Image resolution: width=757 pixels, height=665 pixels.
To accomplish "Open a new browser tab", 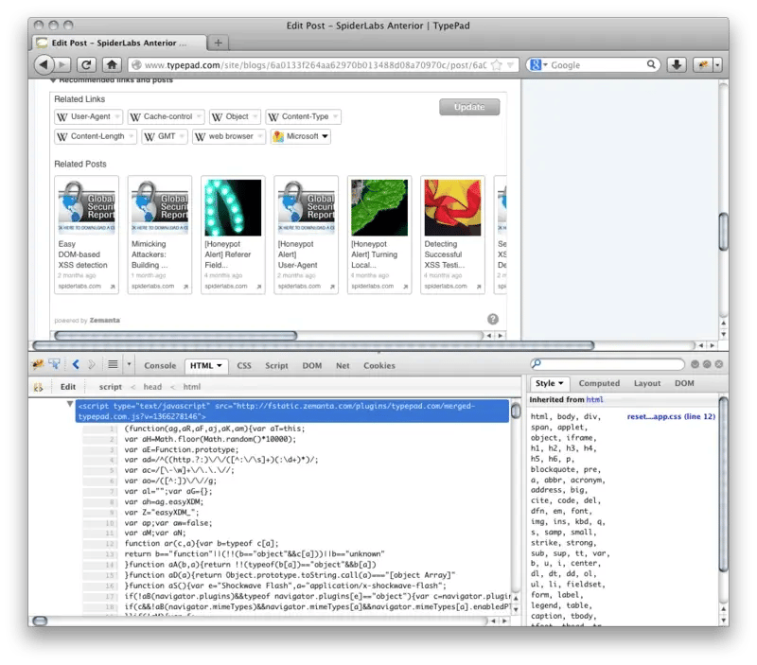I will coord(219,43).
